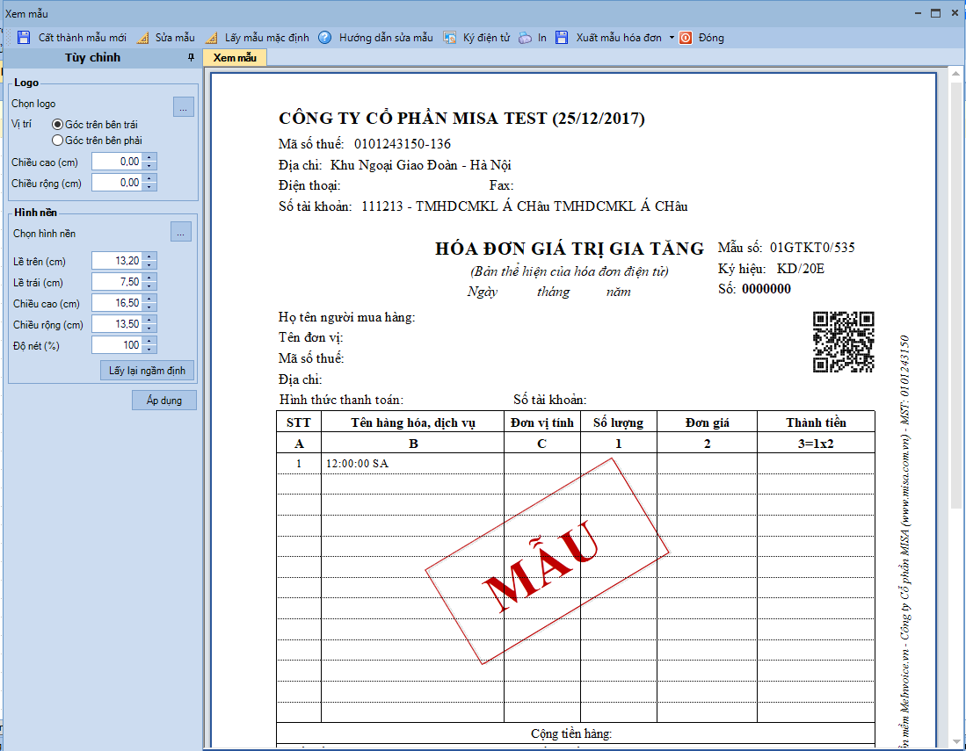Click the 'Đơn vị tính' column header
Image resolution: width=966 pixels, height=751 pixels.
(x=542, y=422)
